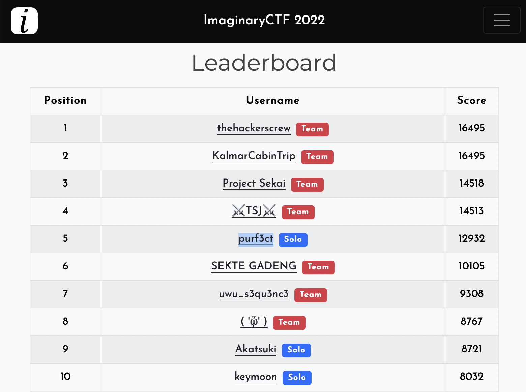Click the ImaginaryCTF 2022 title
The width and height of the screenshot is (526, 392).
coord(264,20)
